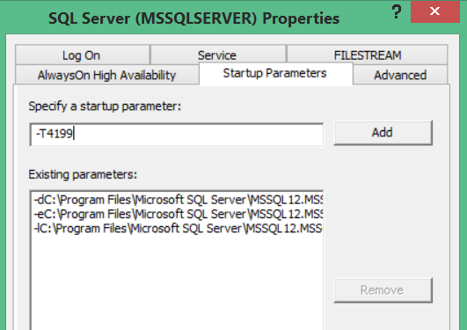Open the Advanced tab
Screen dimensions: 467x330
pos(400,75)
